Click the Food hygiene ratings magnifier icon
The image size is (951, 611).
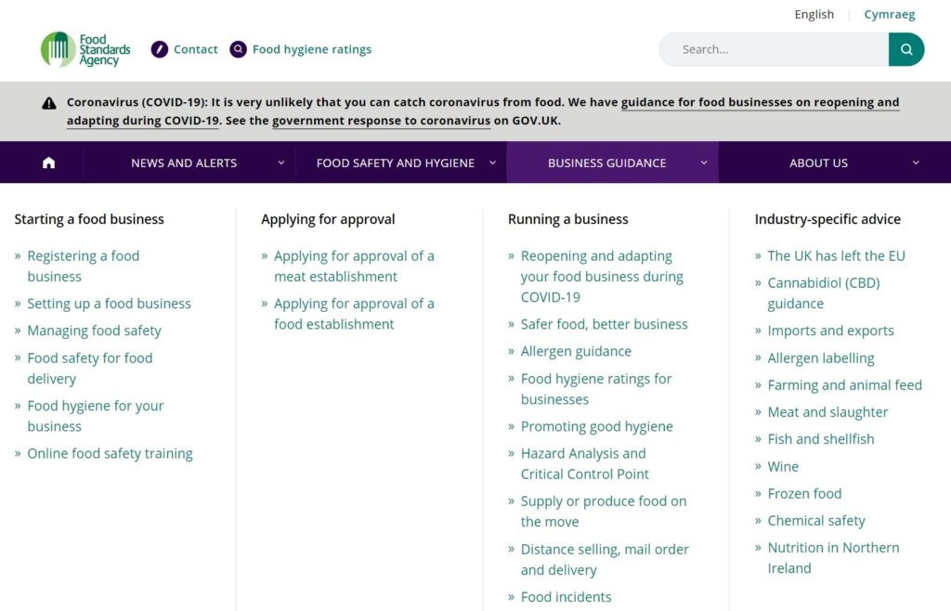239,49
